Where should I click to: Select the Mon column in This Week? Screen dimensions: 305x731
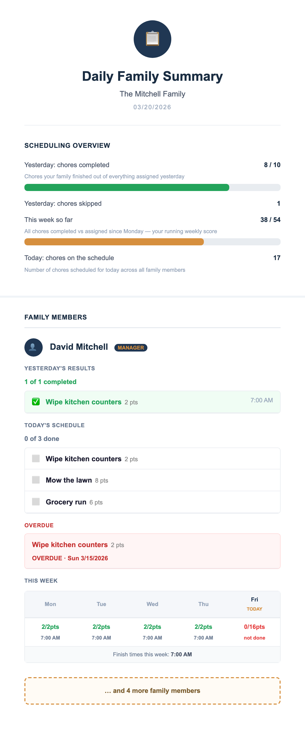tap(50, 604)
